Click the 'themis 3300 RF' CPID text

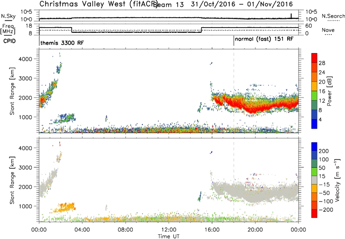point(62,43)
